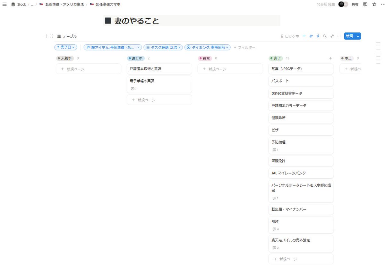This screenshot has width=385, height=268.
Task: Click the black user avatar in the top bar
Action: pyautogui.click(x=342, y=4)
